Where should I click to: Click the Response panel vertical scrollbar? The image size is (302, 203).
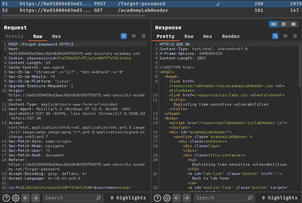[x=300, y=64]
